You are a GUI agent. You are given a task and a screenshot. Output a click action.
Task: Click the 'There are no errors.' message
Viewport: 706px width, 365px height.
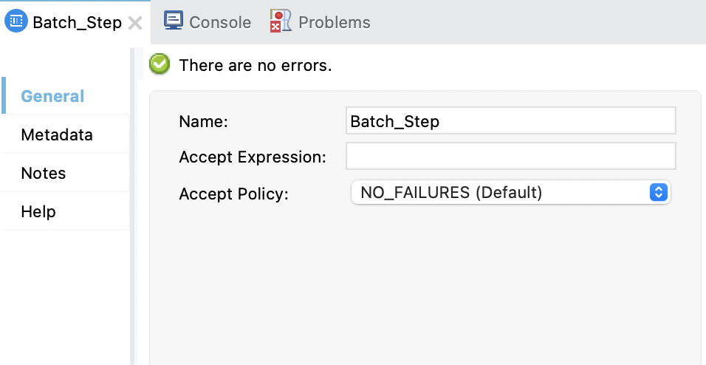(256, 65)
